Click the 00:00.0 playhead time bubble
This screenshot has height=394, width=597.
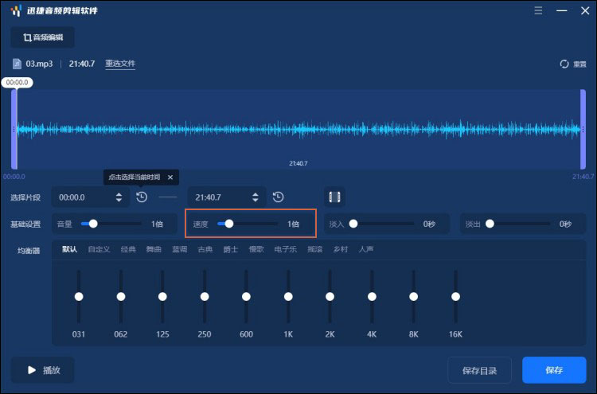tap(18, 82)
